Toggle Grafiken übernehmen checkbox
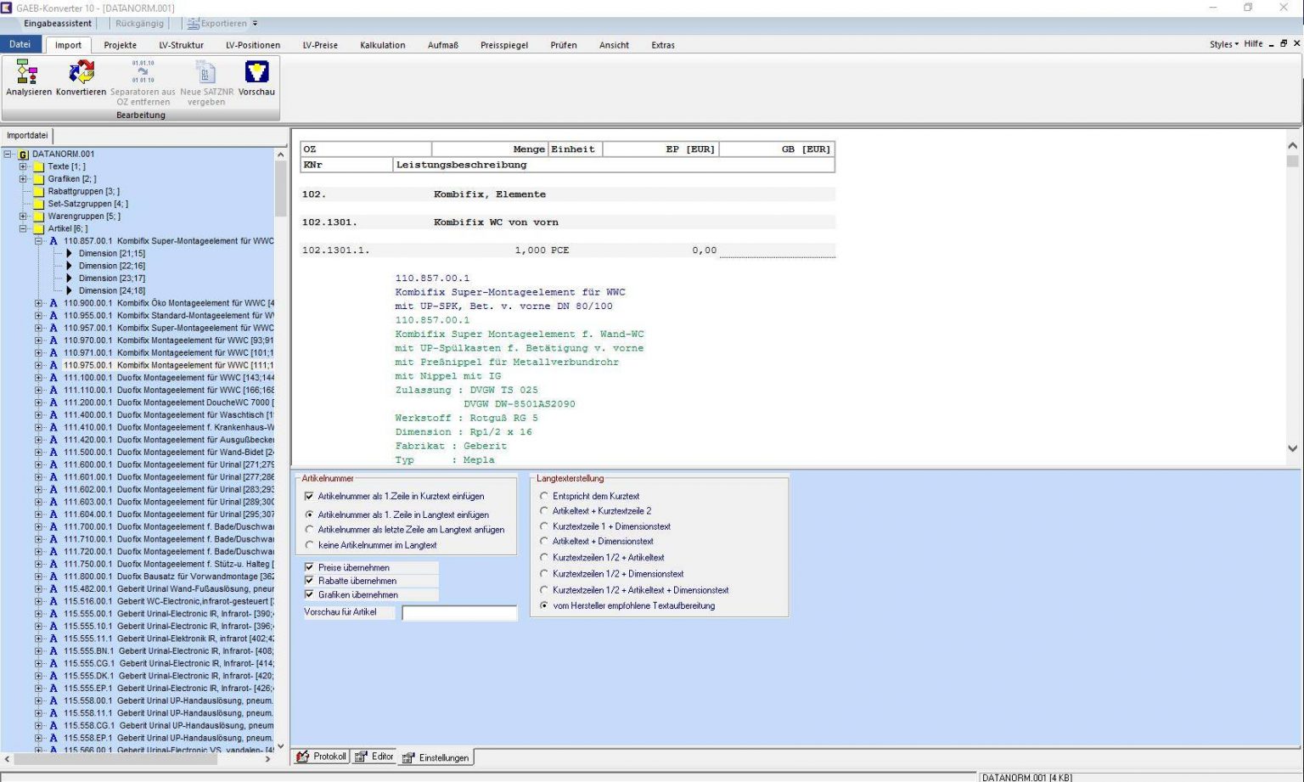Viewport: 1304px width, 782px height. pos(309,594)
